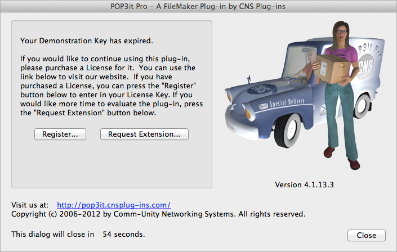Viewport: 397px width, 252px height.
Task: Click the 'Demonstration Key has expired' heading
Action: [x=87, y=40]
